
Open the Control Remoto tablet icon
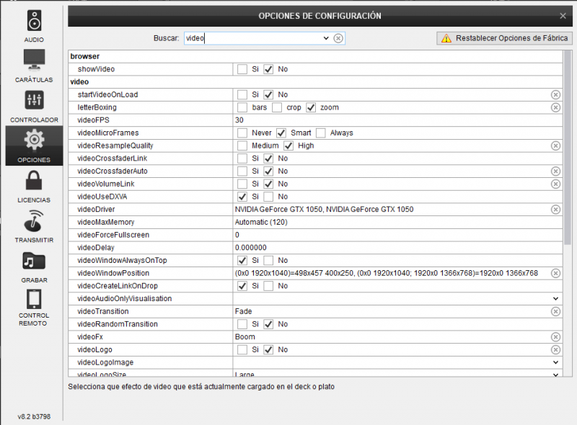34,299
